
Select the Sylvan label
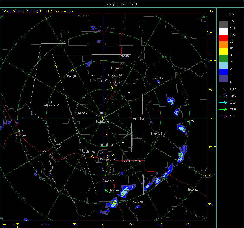(104, 80)
